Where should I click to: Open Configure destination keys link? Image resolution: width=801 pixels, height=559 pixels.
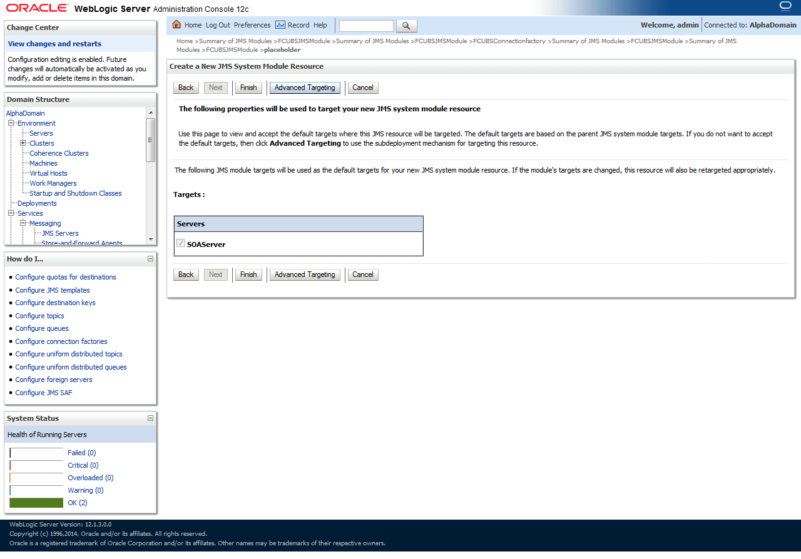(56, 303)
